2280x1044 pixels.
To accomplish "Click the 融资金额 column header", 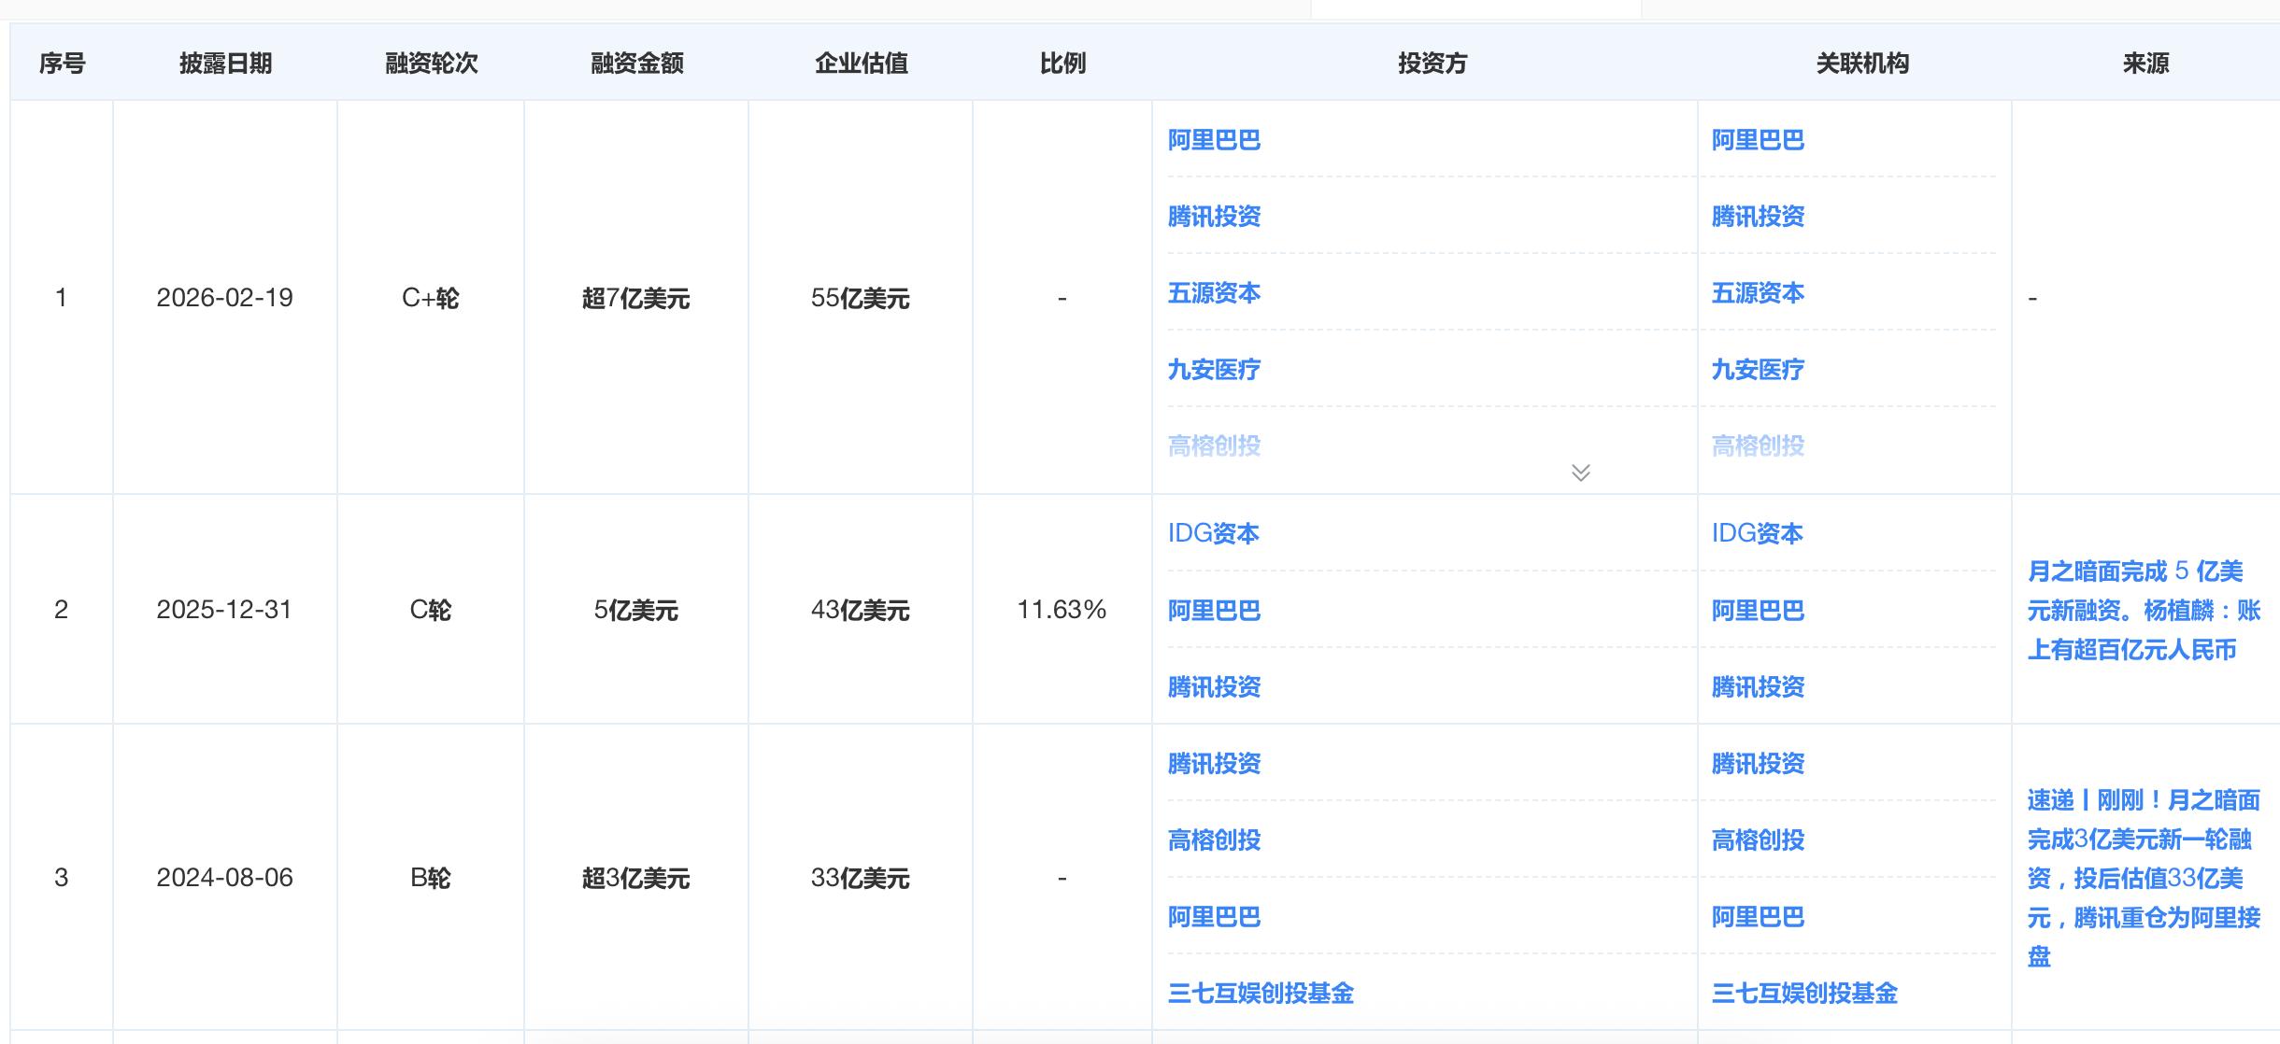I will pos(636,63).
